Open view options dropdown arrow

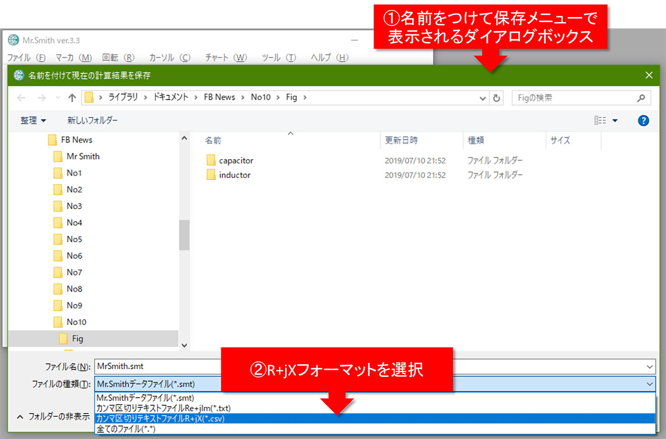pos(615,120)
